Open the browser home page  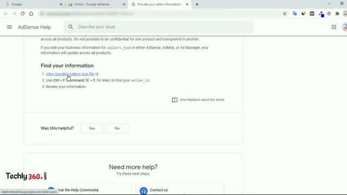click(x=31, y=14)
